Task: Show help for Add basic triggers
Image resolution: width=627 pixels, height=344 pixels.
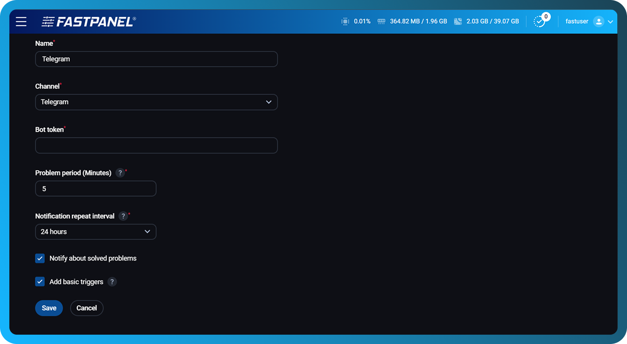Action: pos(112,282)
